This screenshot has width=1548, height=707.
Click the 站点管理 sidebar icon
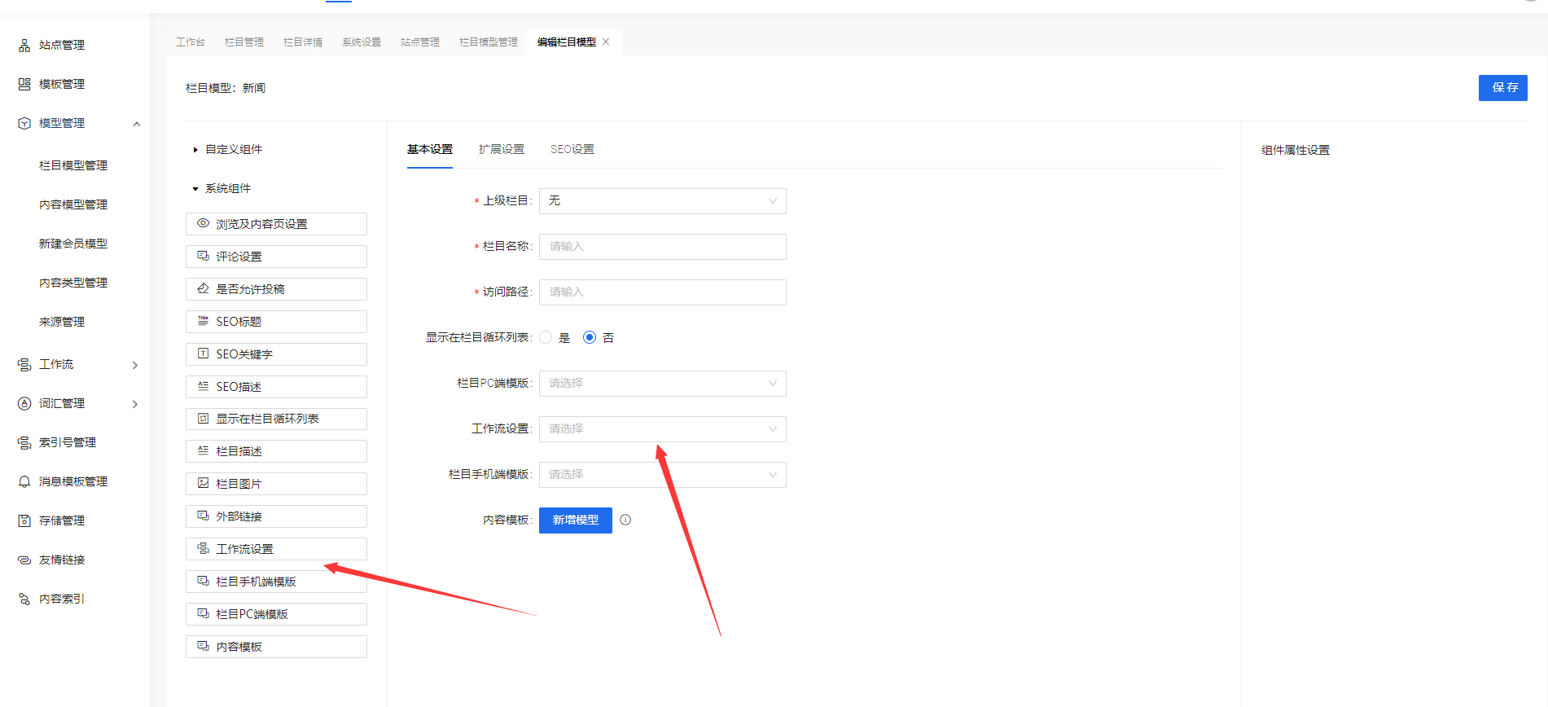(x=24, y=46)
